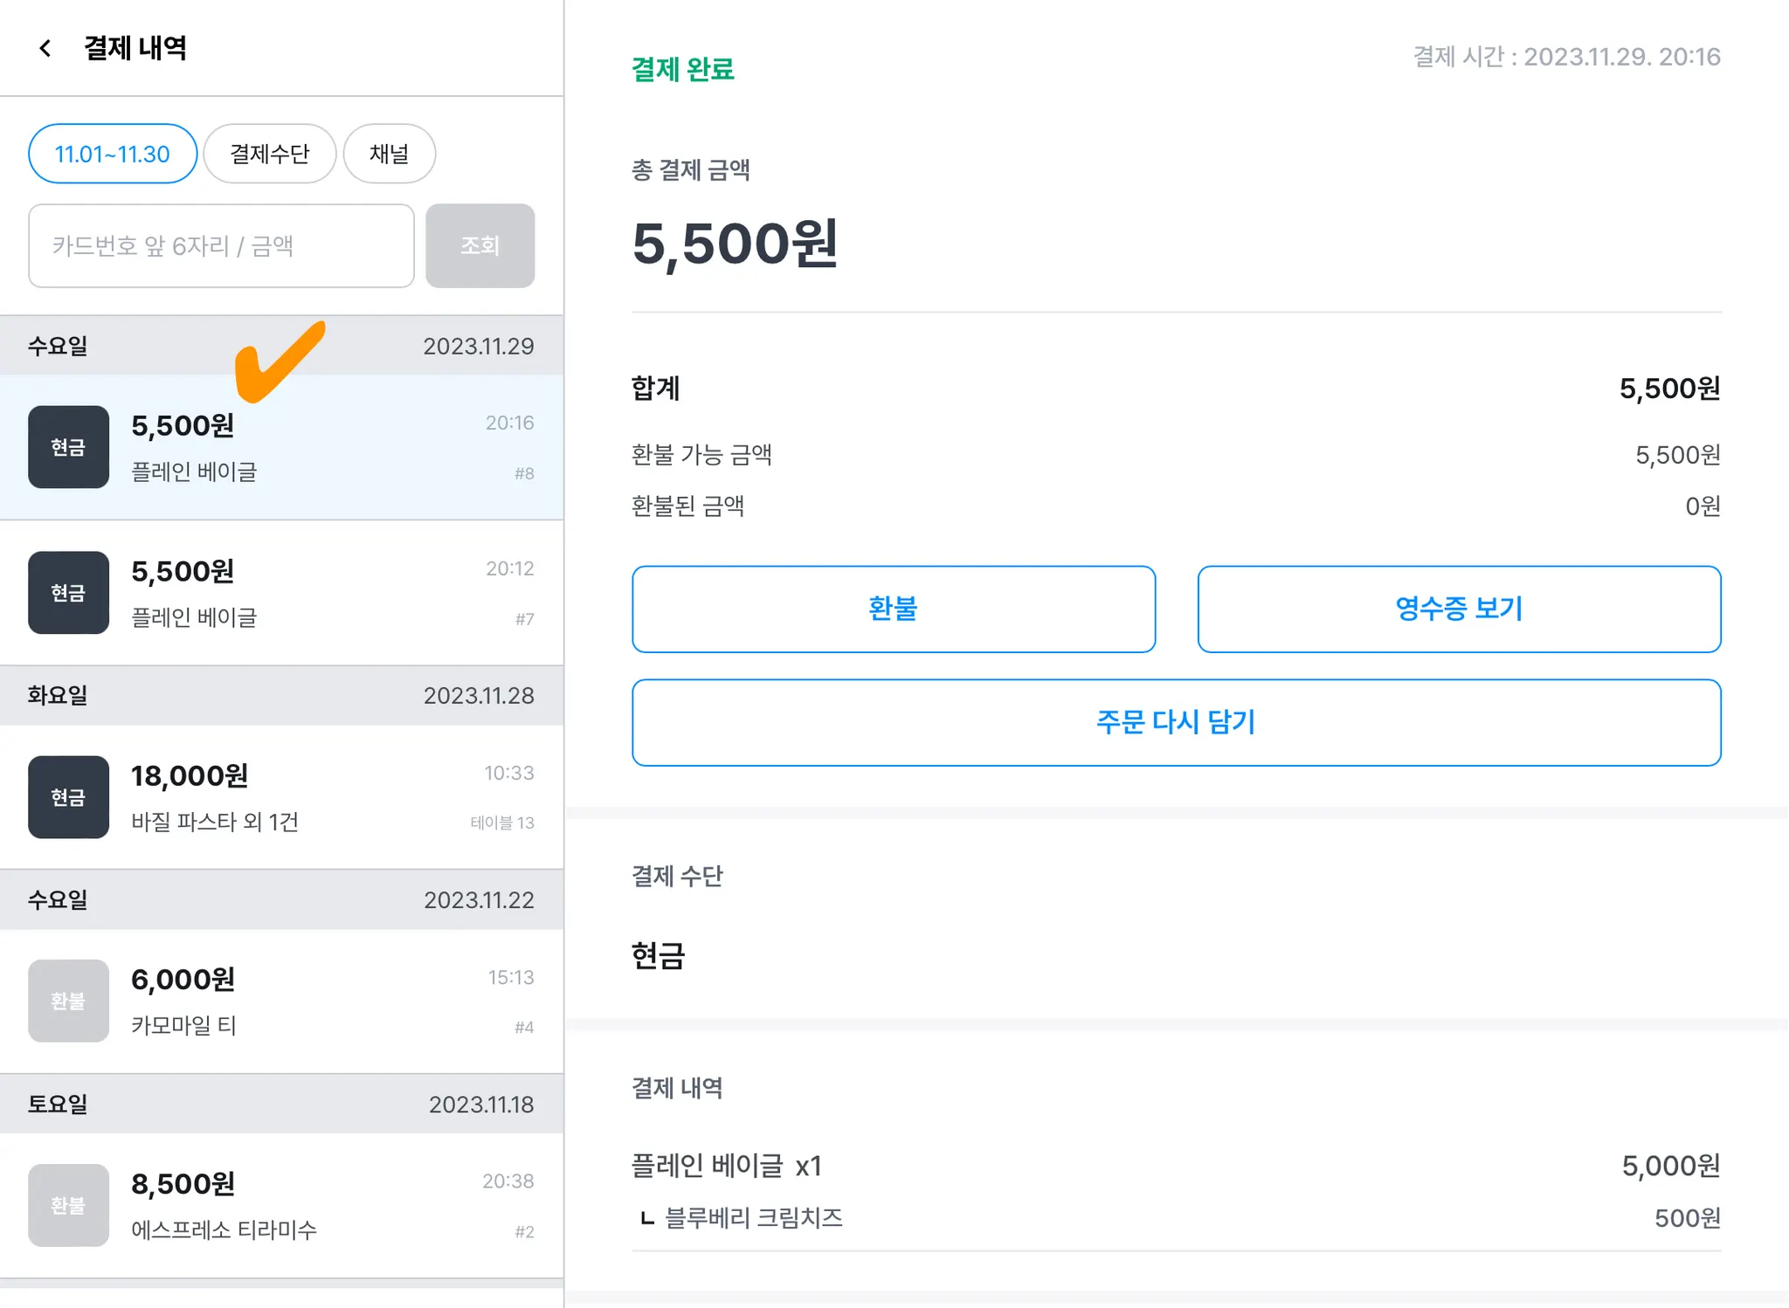Click the 주문 다시 담기 button
The height and width of the screenshot is (1308, 1789).
(x=1176, y=722)
